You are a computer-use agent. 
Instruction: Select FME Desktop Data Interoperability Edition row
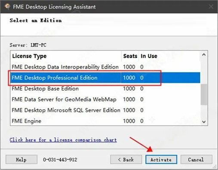[105, 67]
